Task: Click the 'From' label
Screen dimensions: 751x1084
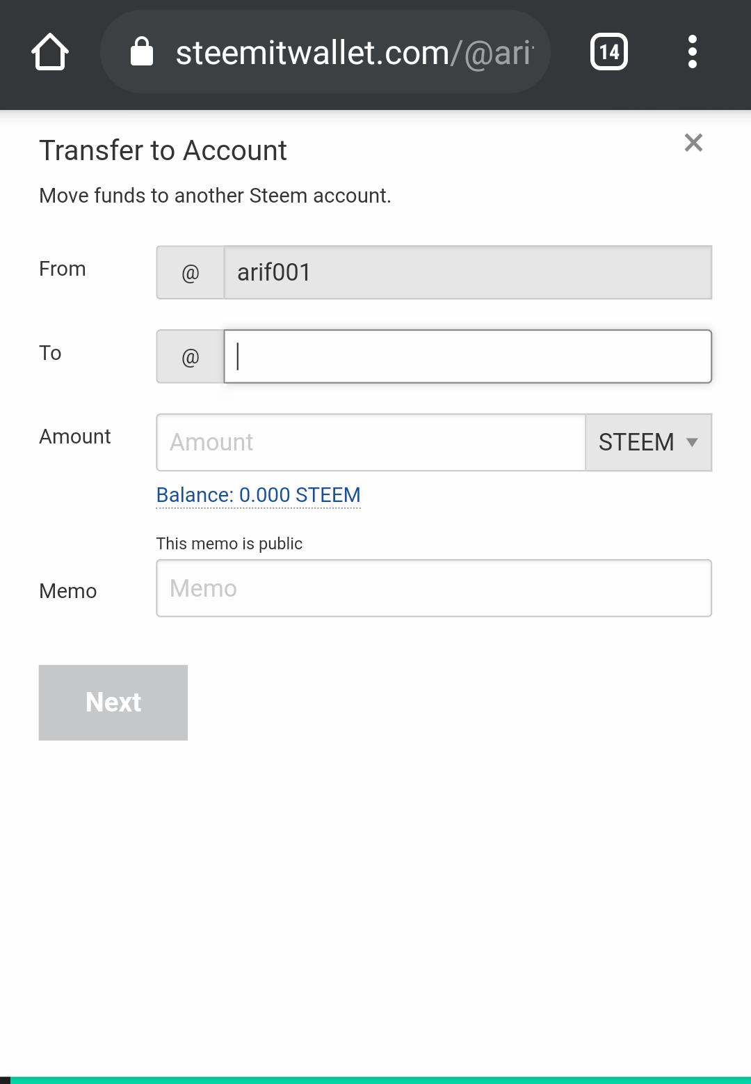Action: click(63, 269)
